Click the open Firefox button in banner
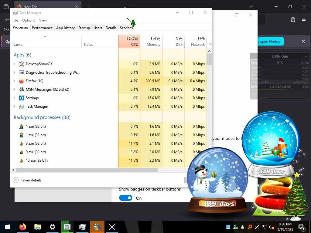Image resolution: width=311 pixels, height=233 pixels. click(x=270, y=41)
